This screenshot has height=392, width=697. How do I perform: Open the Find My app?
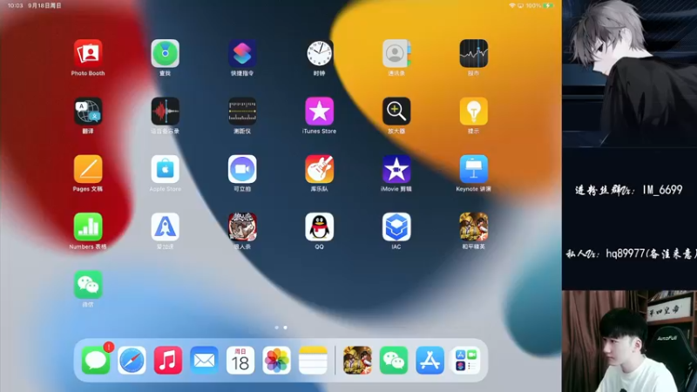pyautogui.click(x=165, y=53)
